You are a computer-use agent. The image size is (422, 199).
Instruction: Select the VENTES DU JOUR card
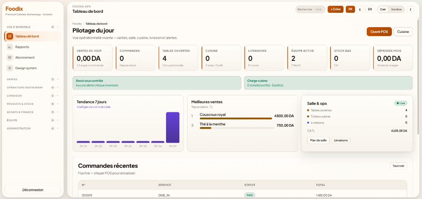(92, 58)
